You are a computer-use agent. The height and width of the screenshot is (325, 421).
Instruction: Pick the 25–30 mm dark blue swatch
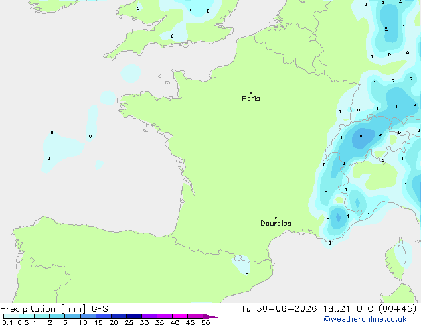(133, 316)
